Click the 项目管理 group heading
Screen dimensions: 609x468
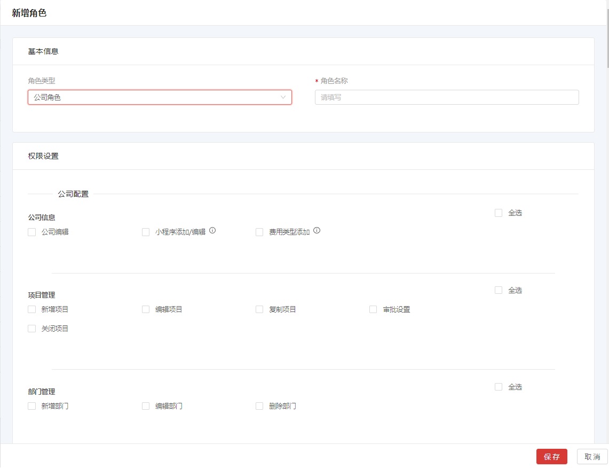(x=42, y=295)
